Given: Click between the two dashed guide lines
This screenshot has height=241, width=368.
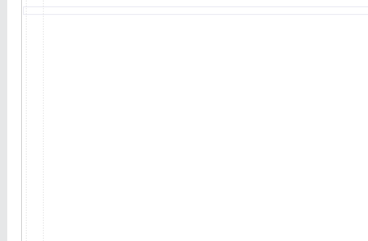Looking at the screenshot, I should click(x=35, y=128).
